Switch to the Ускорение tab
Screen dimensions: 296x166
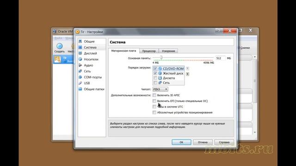click(x=168, y=51)
